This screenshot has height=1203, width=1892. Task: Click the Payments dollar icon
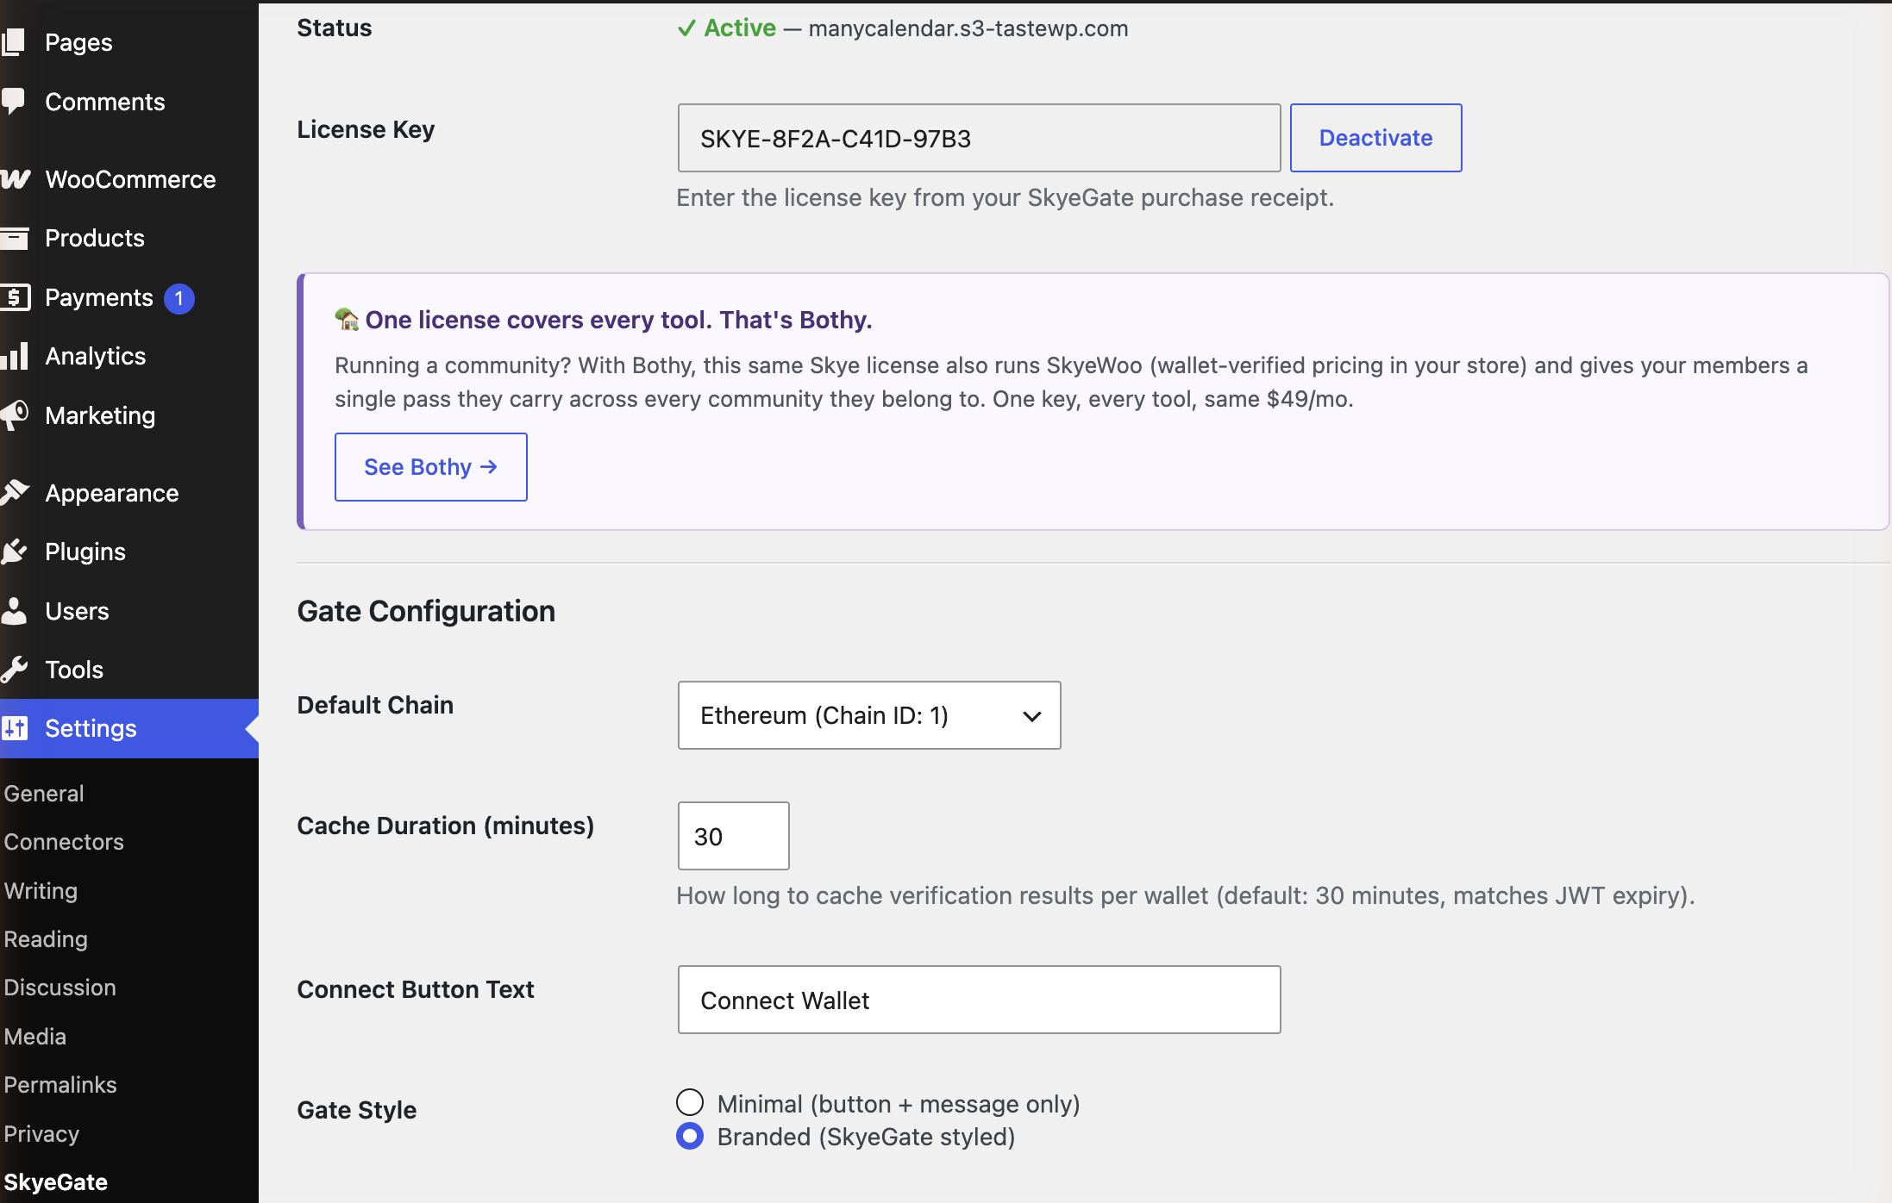click(x=15, y=297)
